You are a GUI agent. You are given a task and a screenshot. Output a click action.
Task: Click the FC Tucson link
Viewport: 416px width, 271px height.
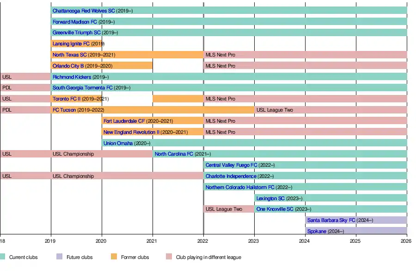click(64, 110)
